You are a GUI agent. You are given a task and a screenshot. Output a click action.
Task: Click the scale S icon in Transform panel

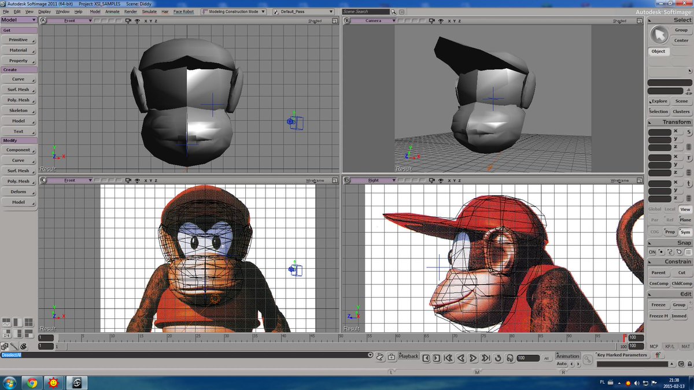[x=689, y=133]
